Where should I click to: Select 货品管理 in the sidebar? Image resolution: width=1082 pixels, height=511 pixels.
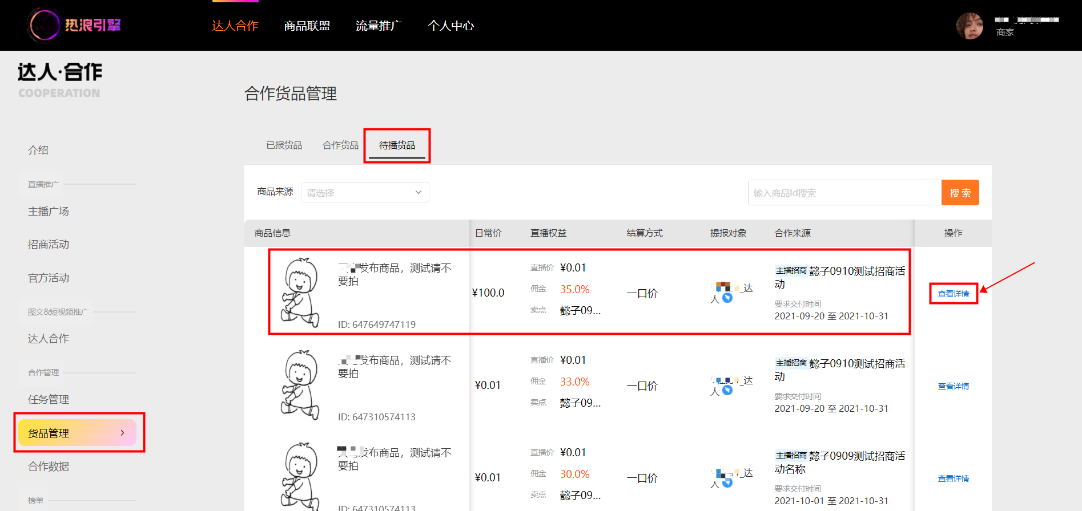tap(78, 433)
